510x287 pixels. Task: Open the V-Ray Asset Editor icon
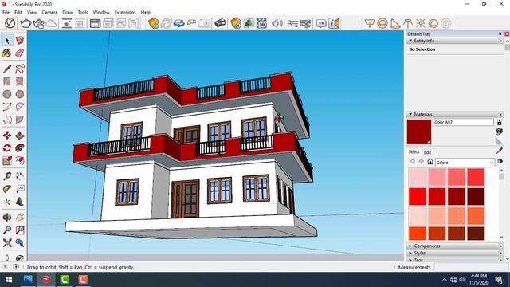(10, 23)
